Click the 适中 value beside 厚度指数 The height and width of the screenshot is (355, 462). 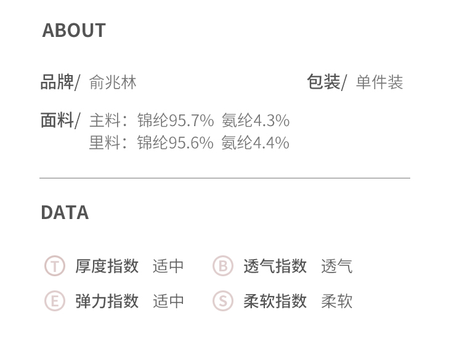[168, 266]
